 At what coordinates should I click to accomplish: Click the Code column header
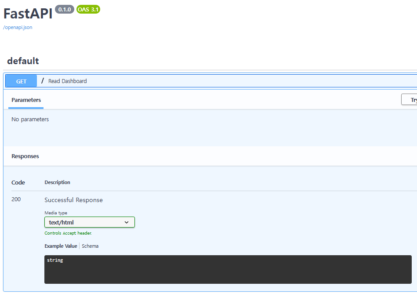point(18,183)
